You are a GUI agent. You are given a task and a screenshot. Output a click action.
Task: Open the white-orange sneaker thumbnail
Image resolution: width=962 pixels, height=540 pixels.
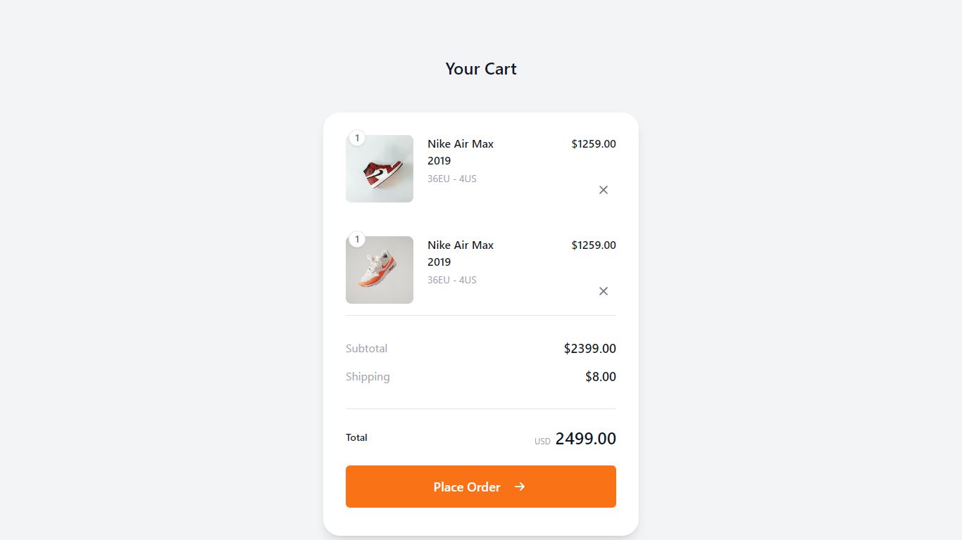(x=380, y=269)
